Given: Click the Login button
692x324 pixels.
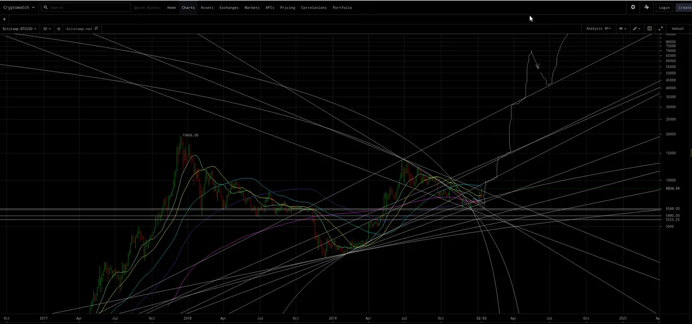Looking at the screenshot, I should pos(664,8).
